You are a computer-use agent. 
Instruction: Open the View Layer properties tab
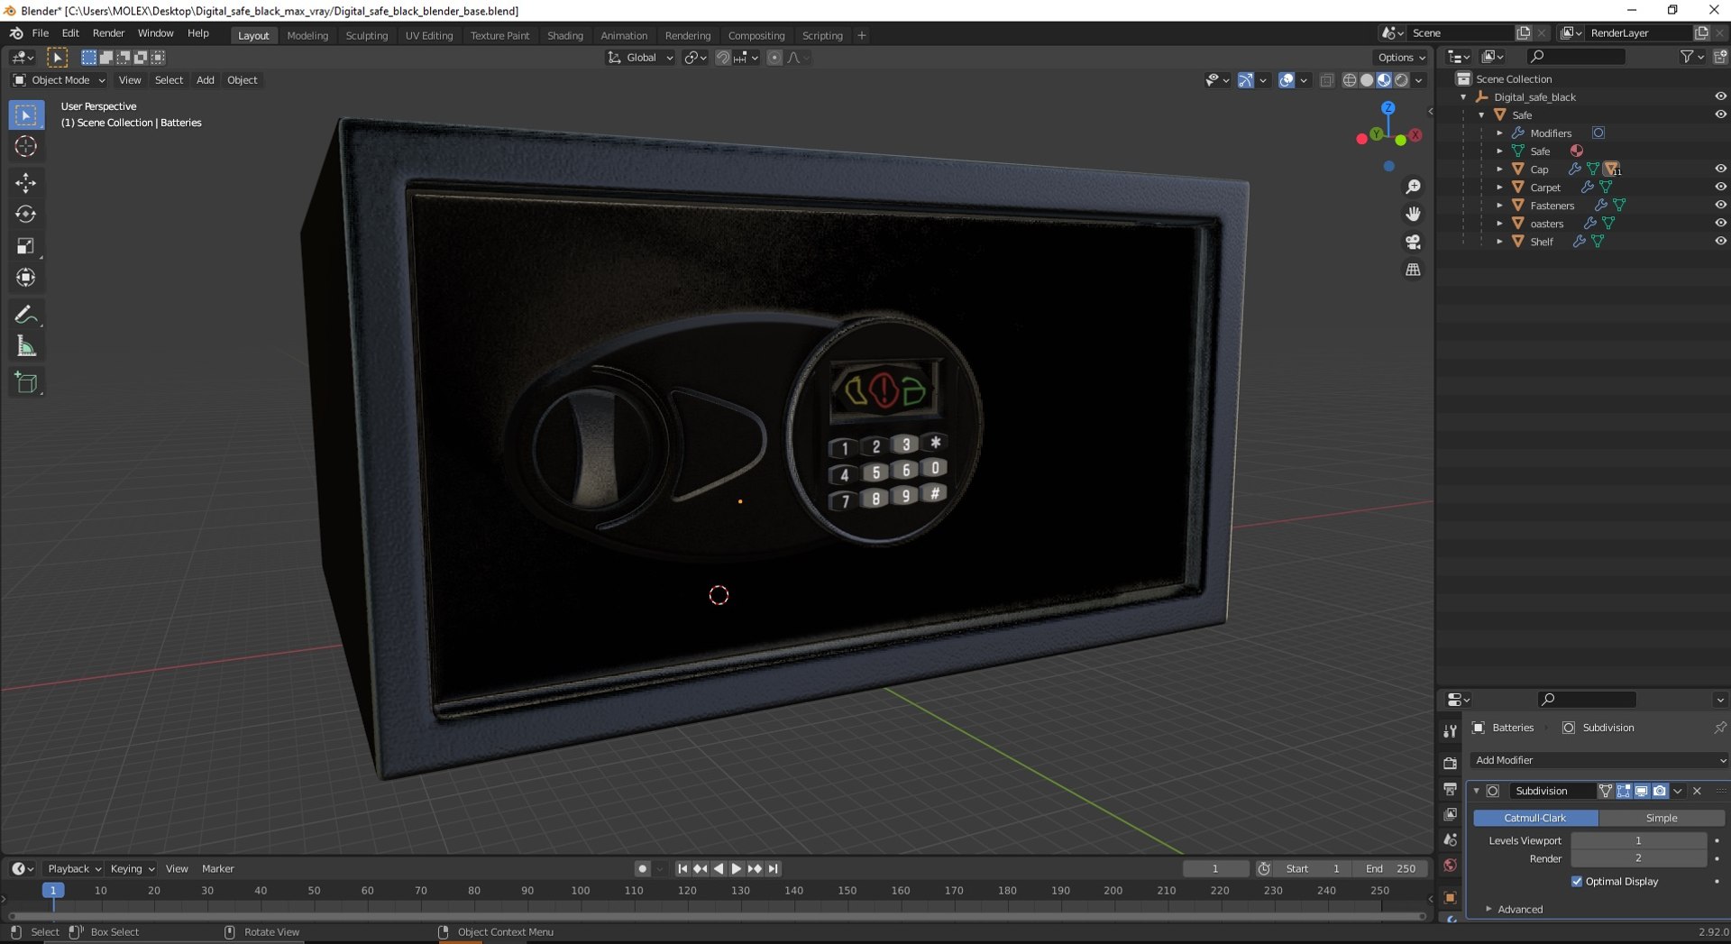pyautogui.click(x=1450, y=814)
